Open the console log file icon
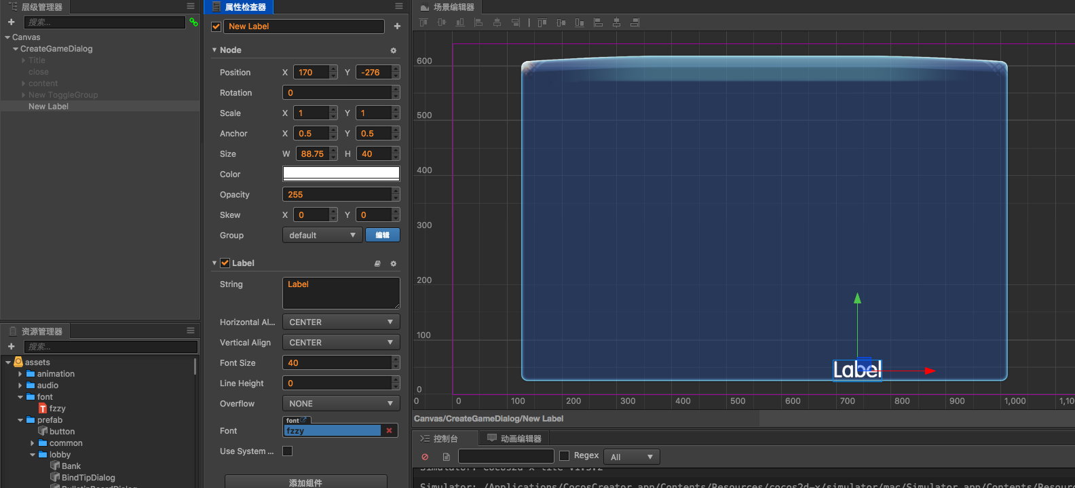Viewport: 1075px width, 488px height. [x=446, y=457]
